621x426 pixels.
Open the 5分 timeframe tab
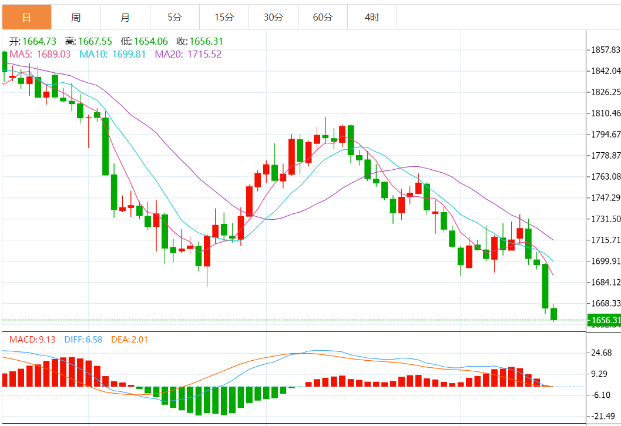click(174, 17)
